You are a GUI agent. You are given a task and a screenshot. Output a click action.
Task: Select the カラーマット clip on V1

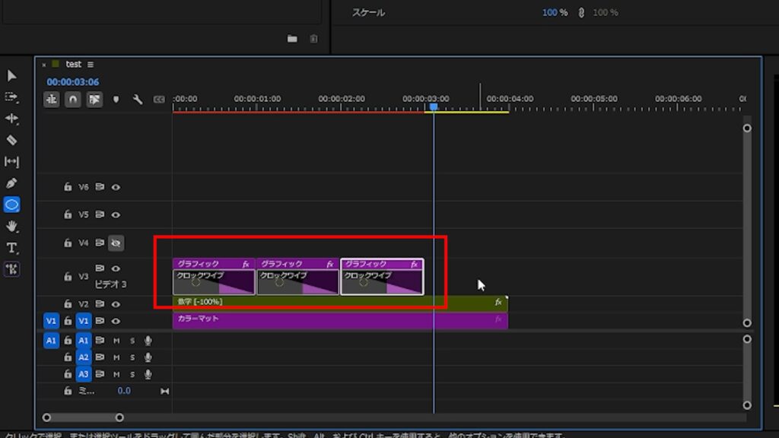(x=340, y=320)
